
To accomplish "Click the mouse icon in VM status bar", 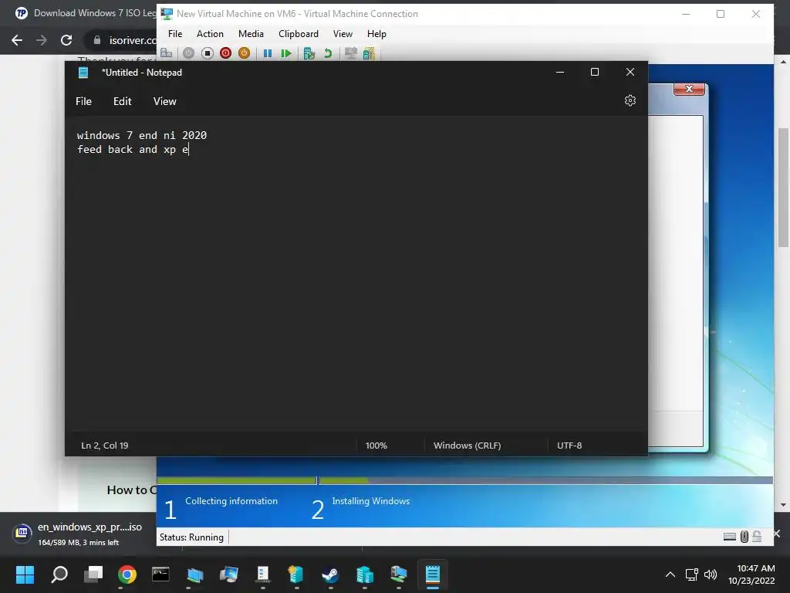I will click(x=744, y=537).
